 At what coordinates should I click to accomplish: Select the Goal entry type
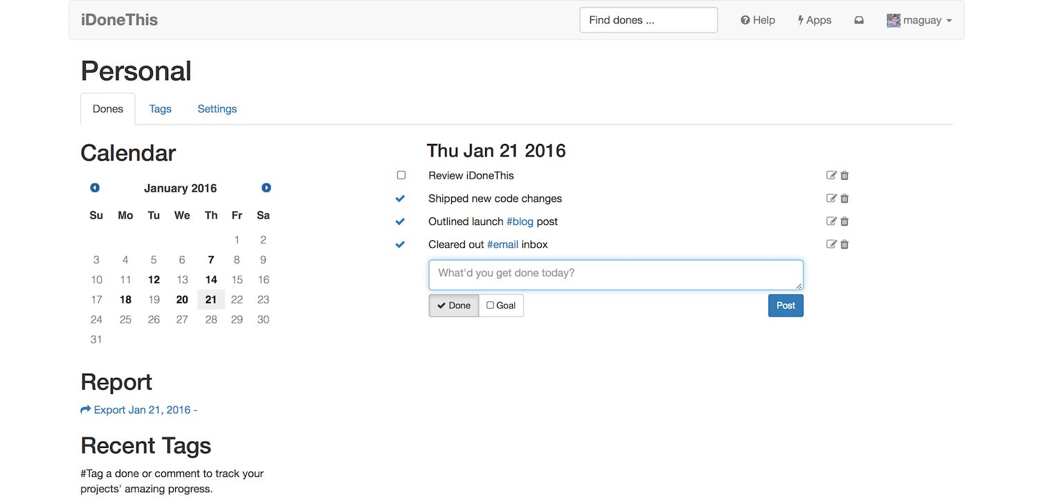coord(501,305)
